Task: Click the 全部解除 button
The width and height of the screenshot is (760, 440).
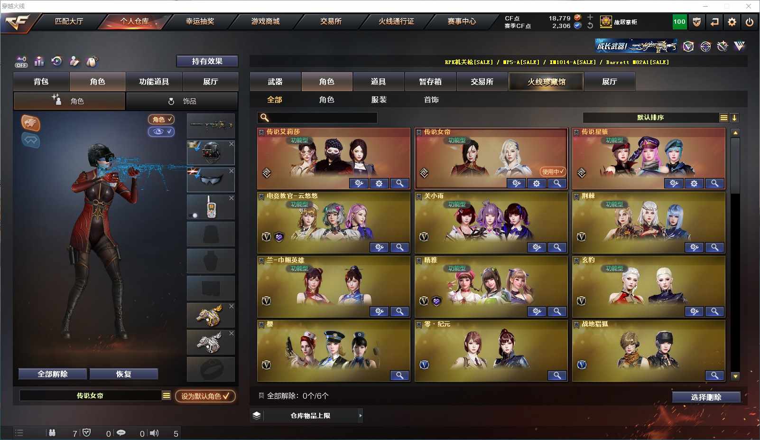Action: point(53,374)
